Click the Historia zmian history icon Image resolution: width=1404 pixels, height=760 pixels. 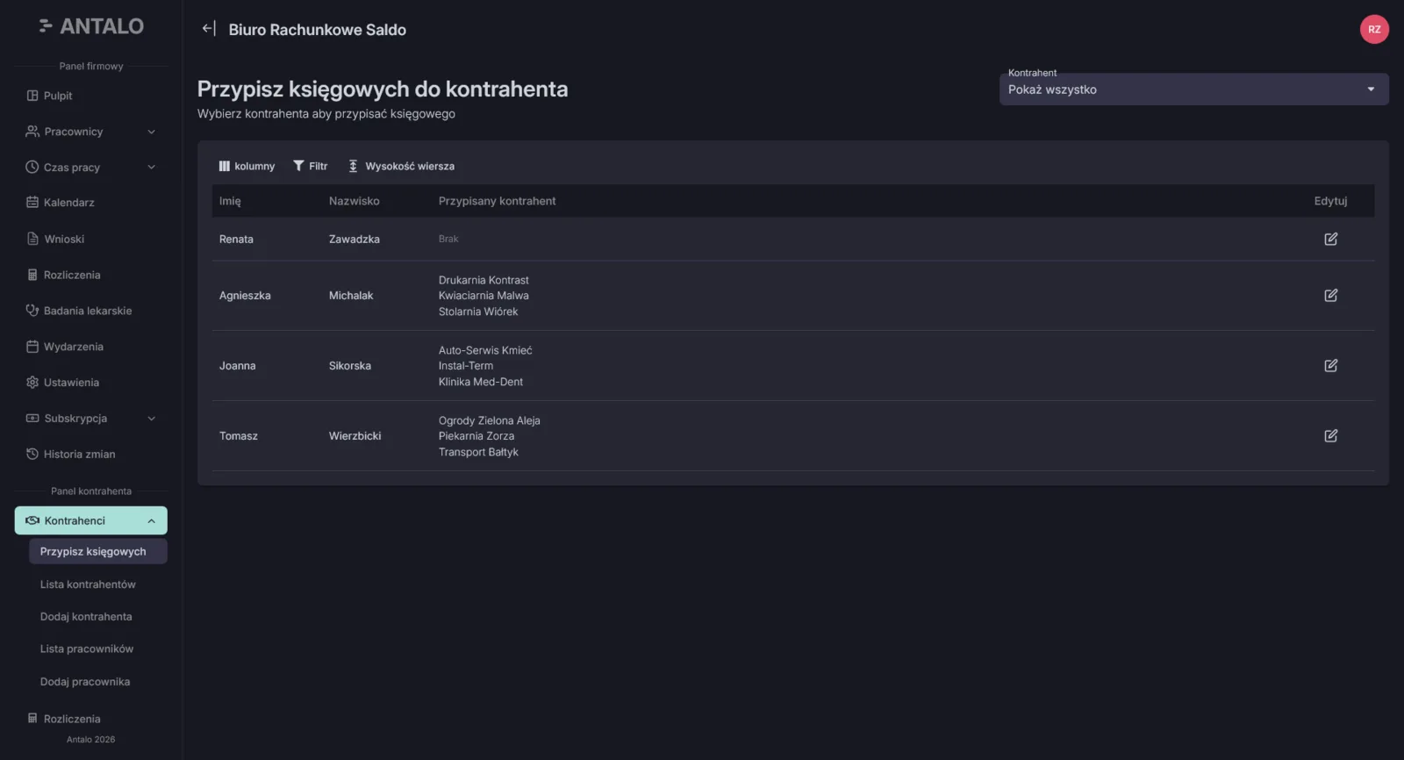pyautogui.click(x=32, y=454)
